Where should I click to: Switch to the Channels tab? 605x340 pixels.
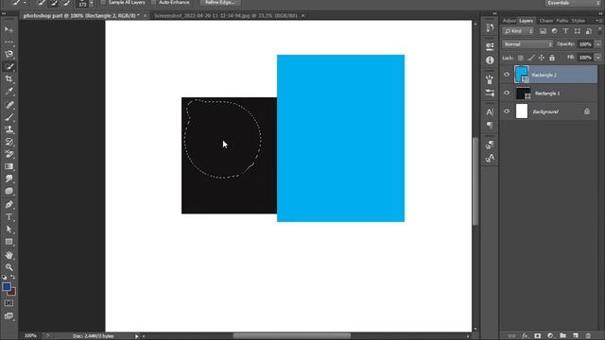click(x=546, y=21)
